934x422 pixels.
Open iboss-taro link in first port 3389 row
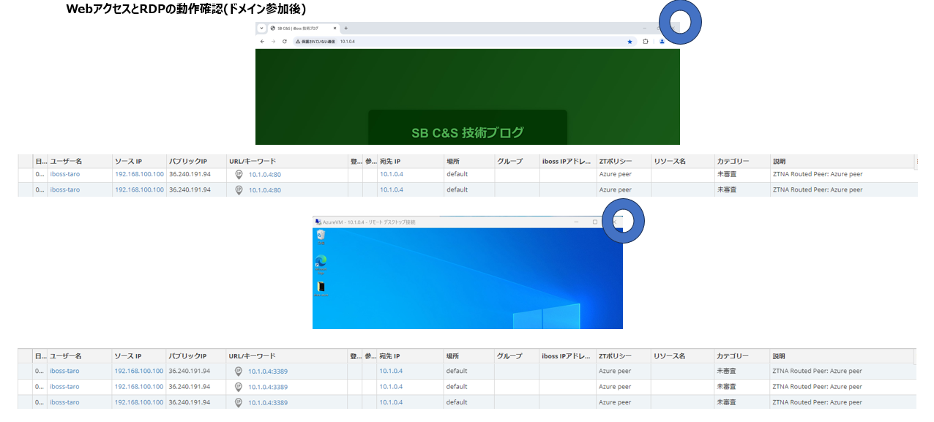click(x=64, y=371)
